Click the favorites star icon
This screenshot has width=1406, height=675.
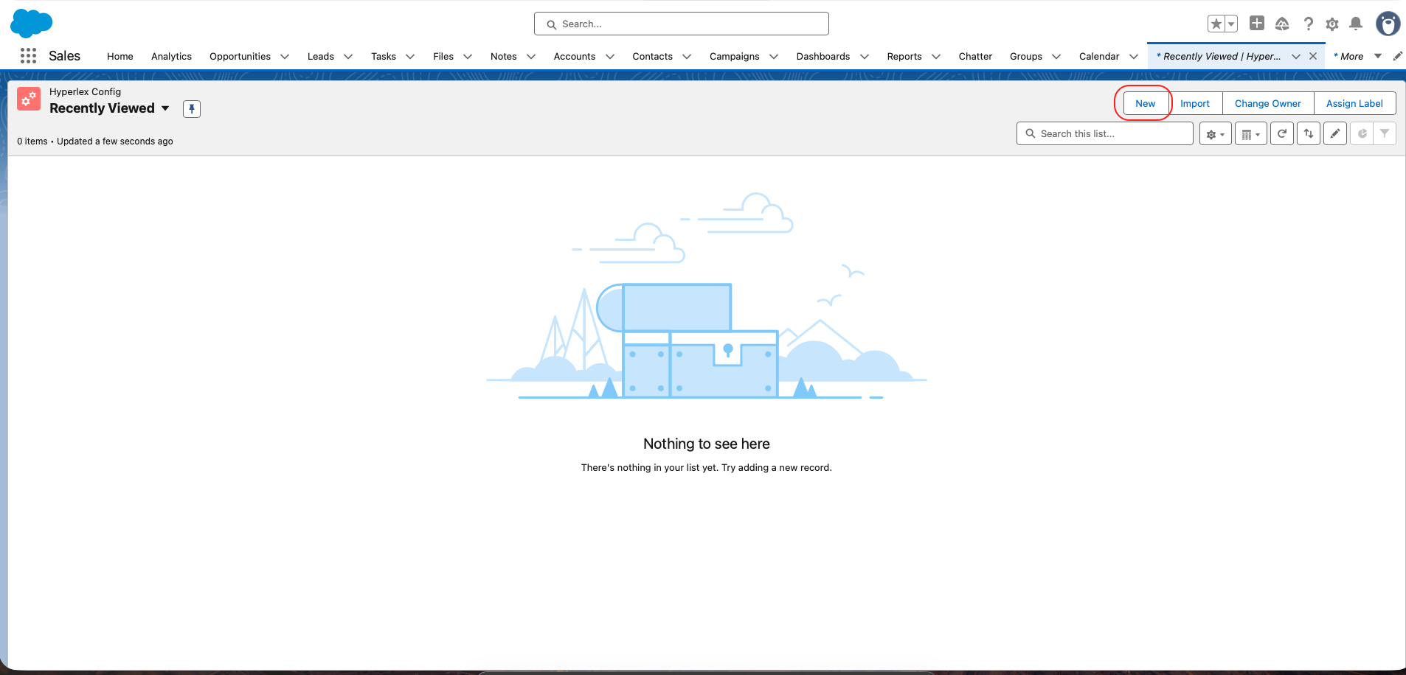pyautogui.click(x=1216, y=24)
